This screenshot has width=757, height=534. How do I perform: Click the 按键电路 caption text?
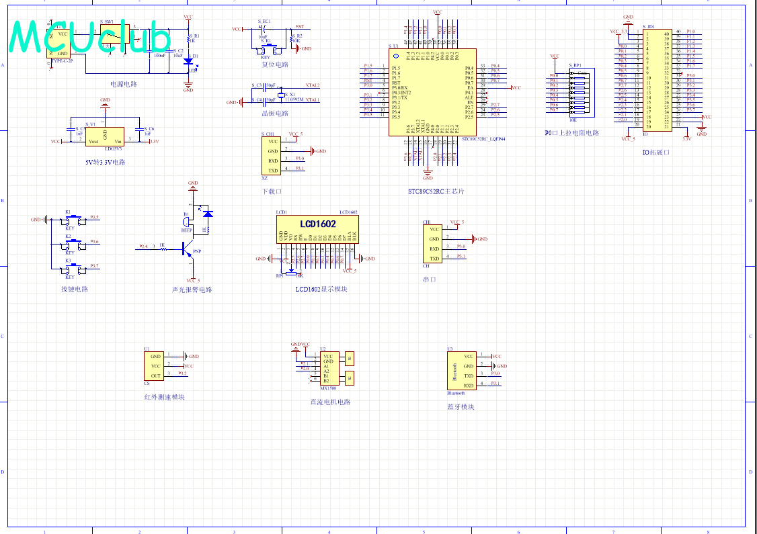(x=75, y=290)
